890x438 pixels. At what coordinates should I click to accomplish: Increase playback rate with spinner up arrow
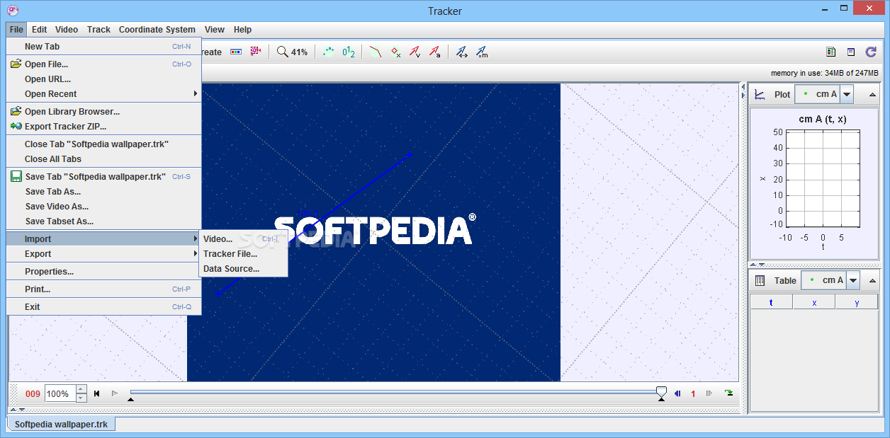pos(81,389)
